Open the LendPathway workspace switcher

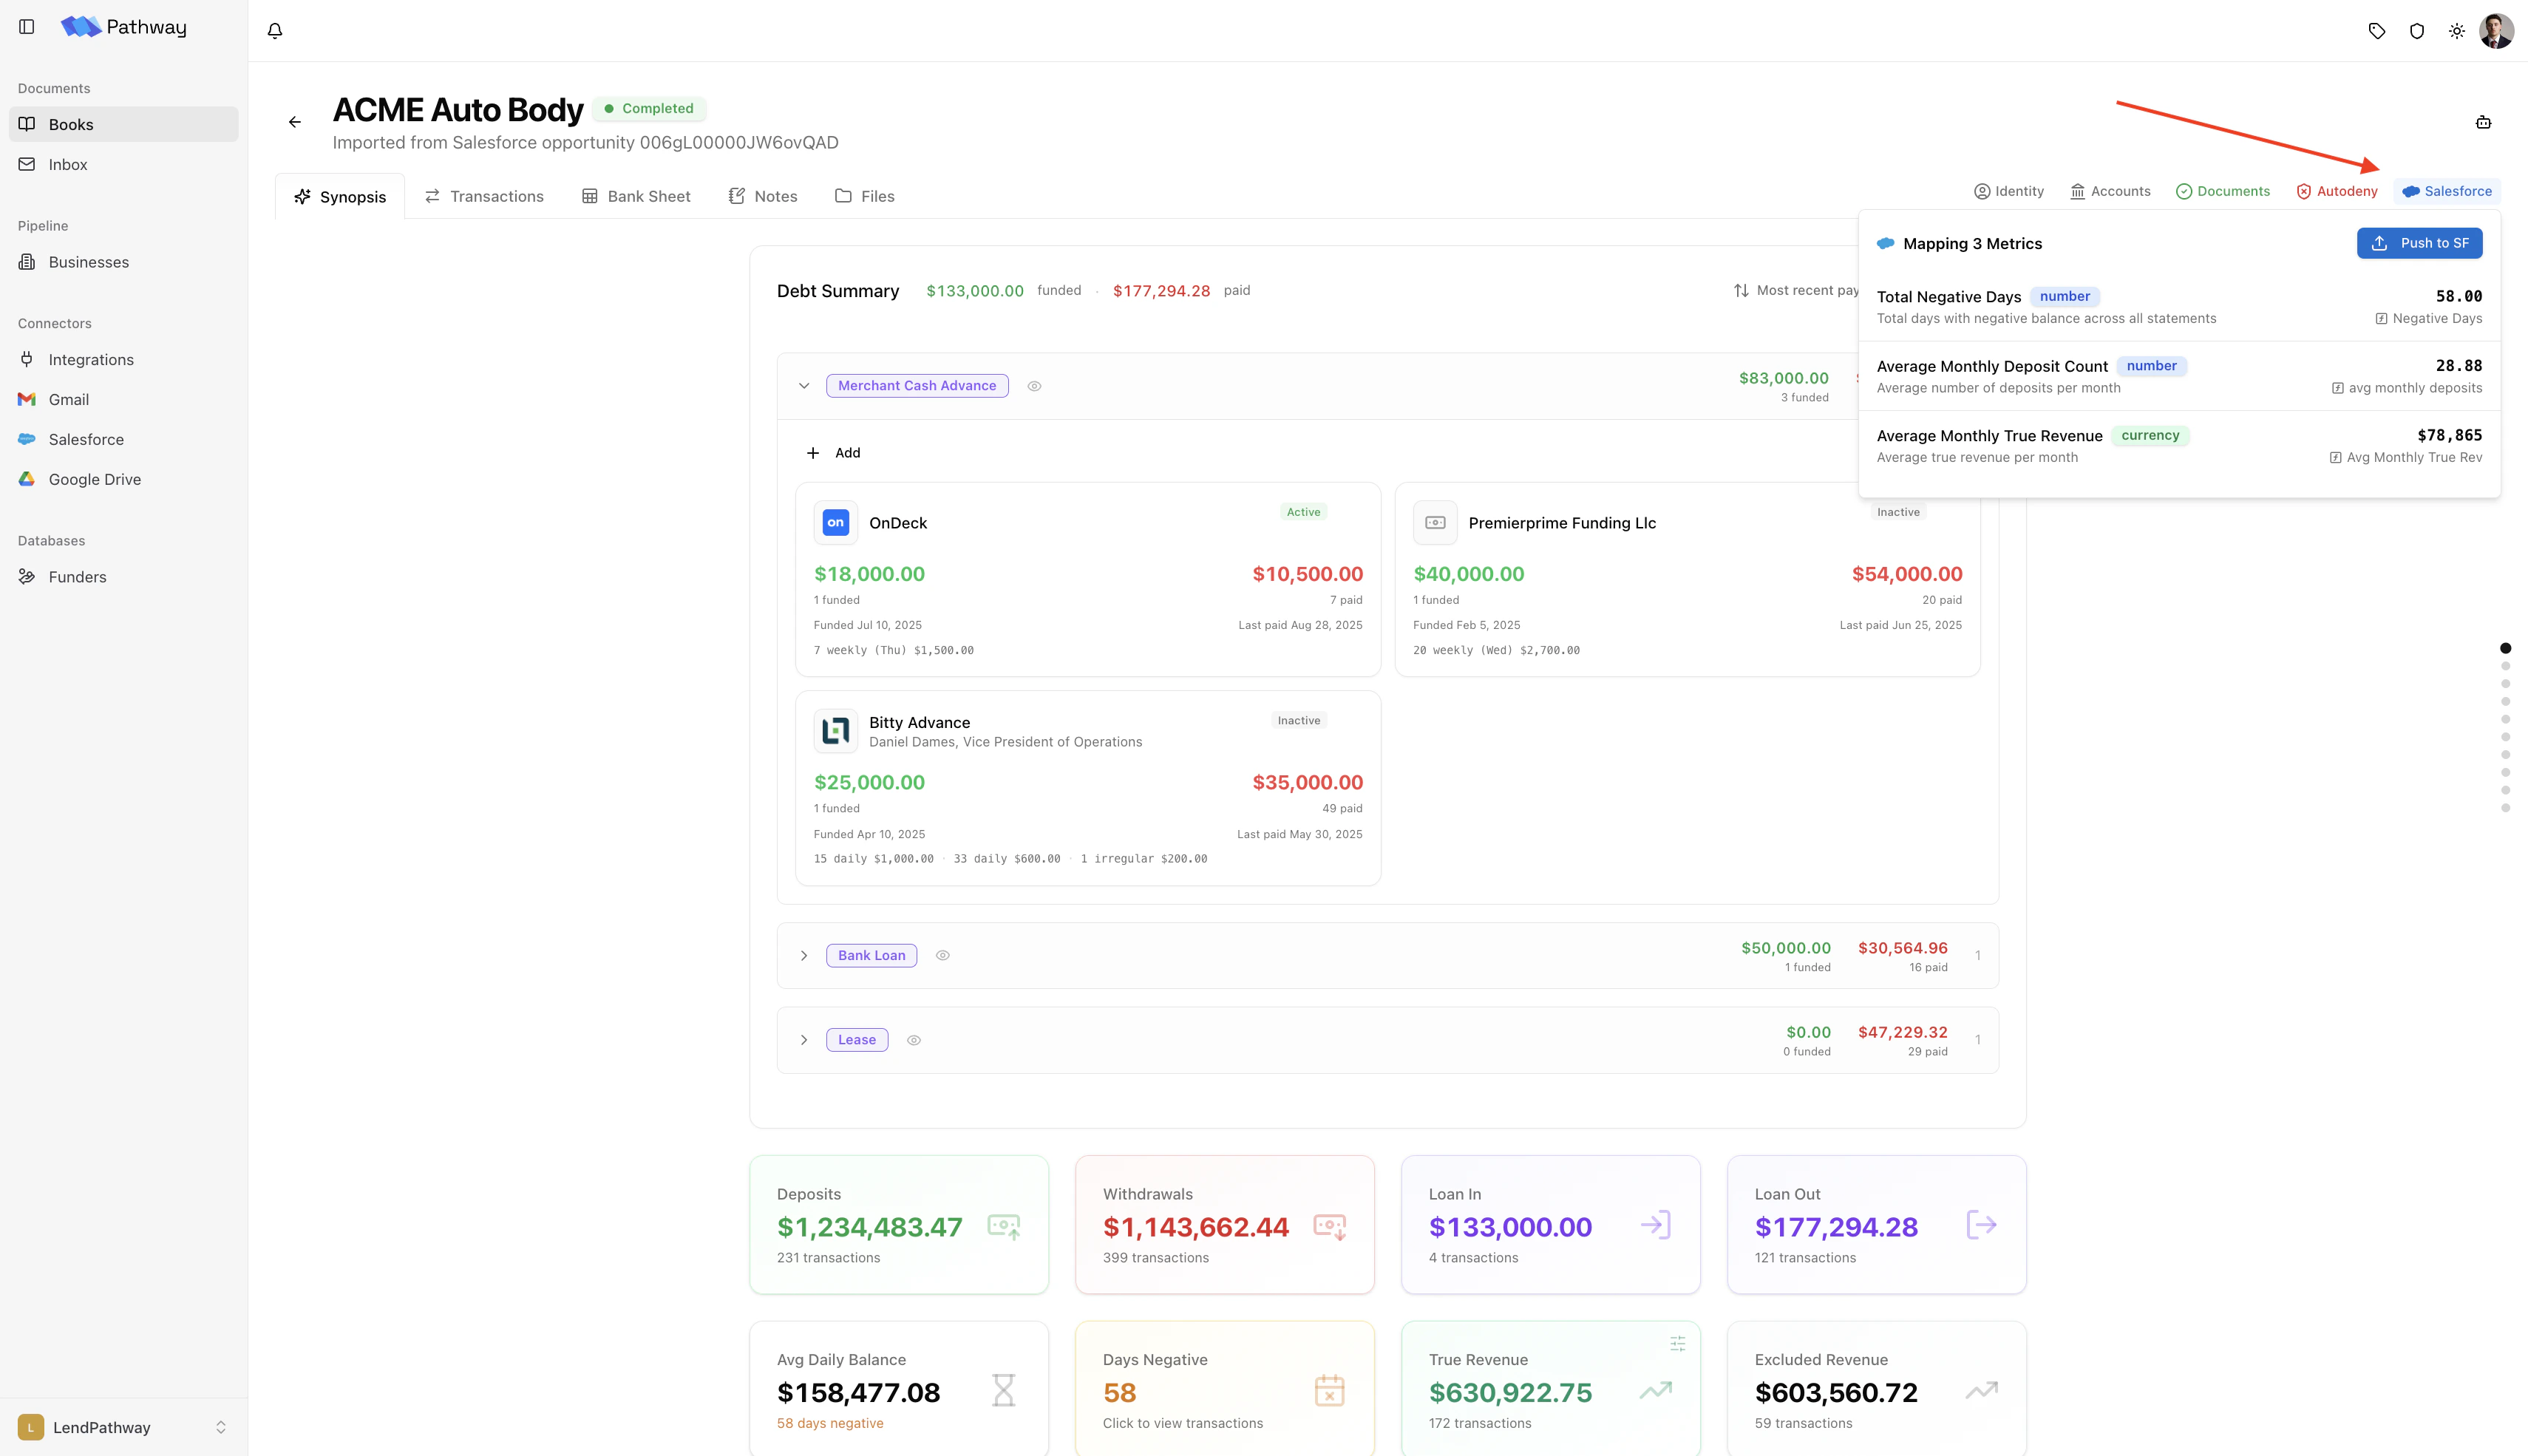click(x=124, y=1427)
